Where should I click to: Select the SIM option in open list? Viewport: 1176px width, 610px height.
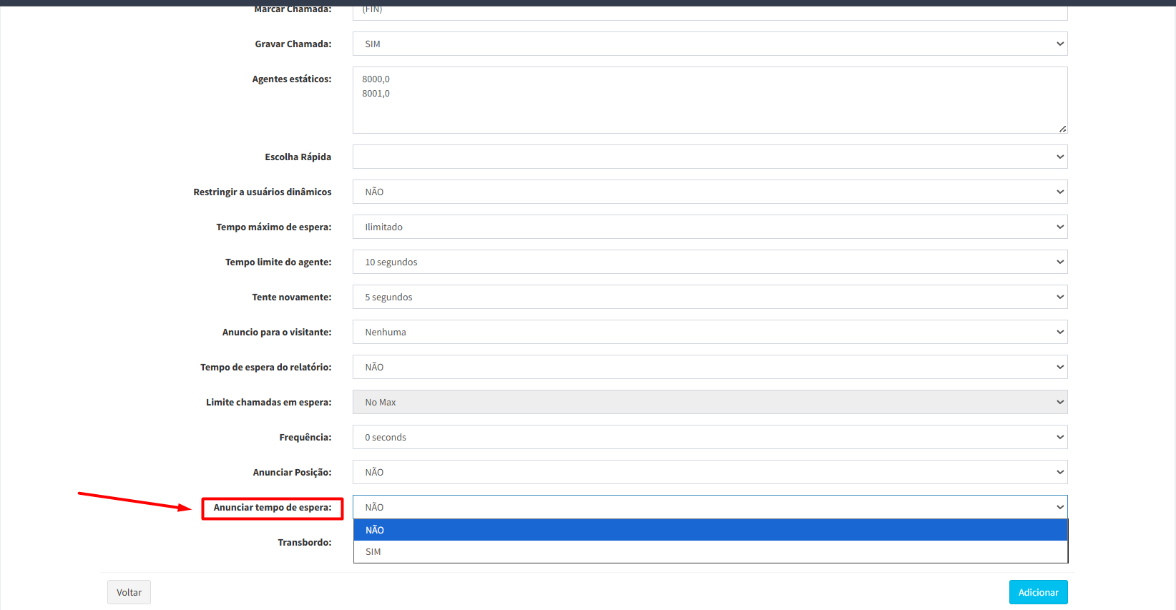(x=709, y=551)
